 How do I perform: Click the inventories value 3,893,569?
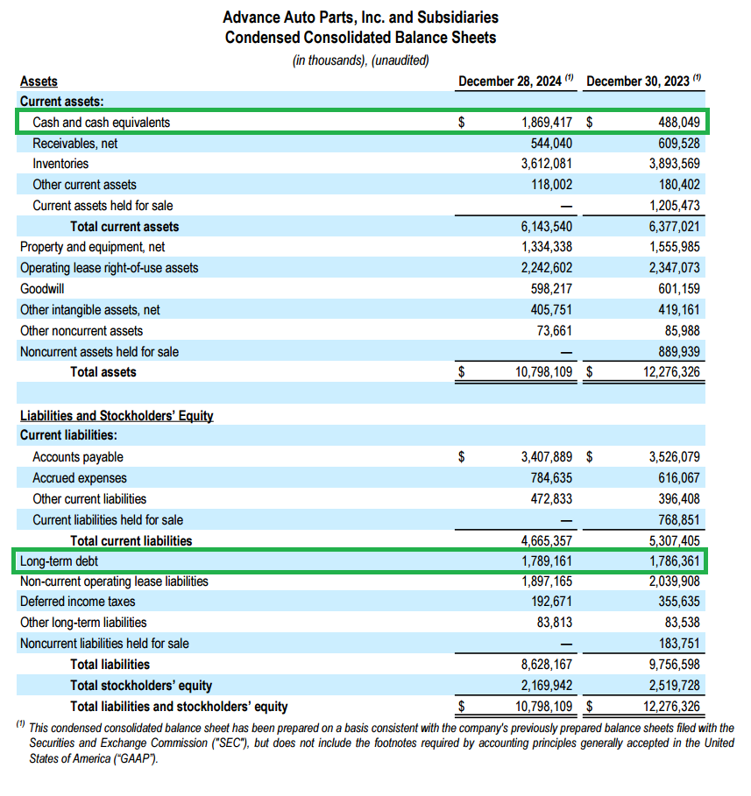[x=674, y=164]
